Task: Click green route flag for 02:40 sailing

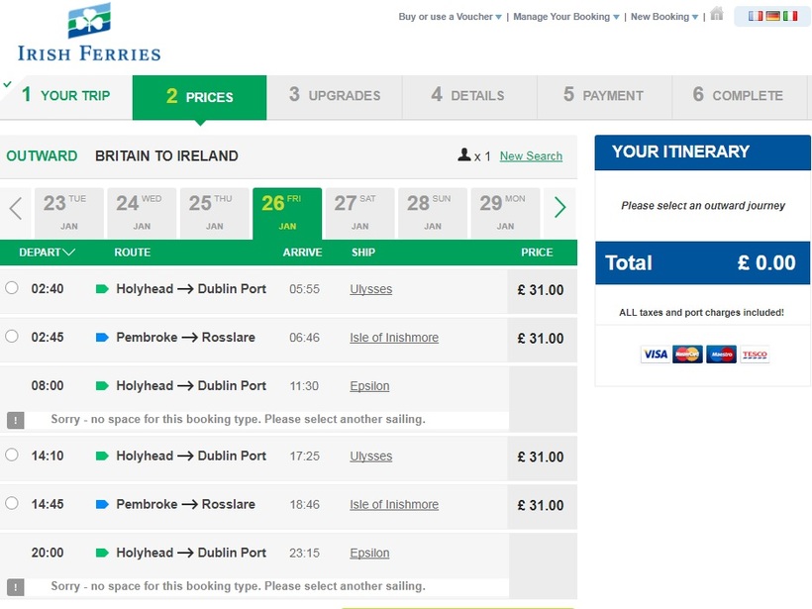Action: coord(102,289)
